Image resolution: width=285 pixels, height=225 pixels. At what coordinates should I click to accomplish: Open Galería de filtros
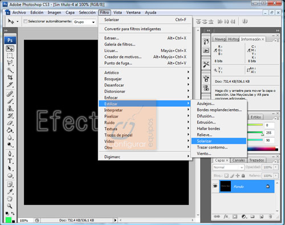pyautogui.click(x=145, y=44)
